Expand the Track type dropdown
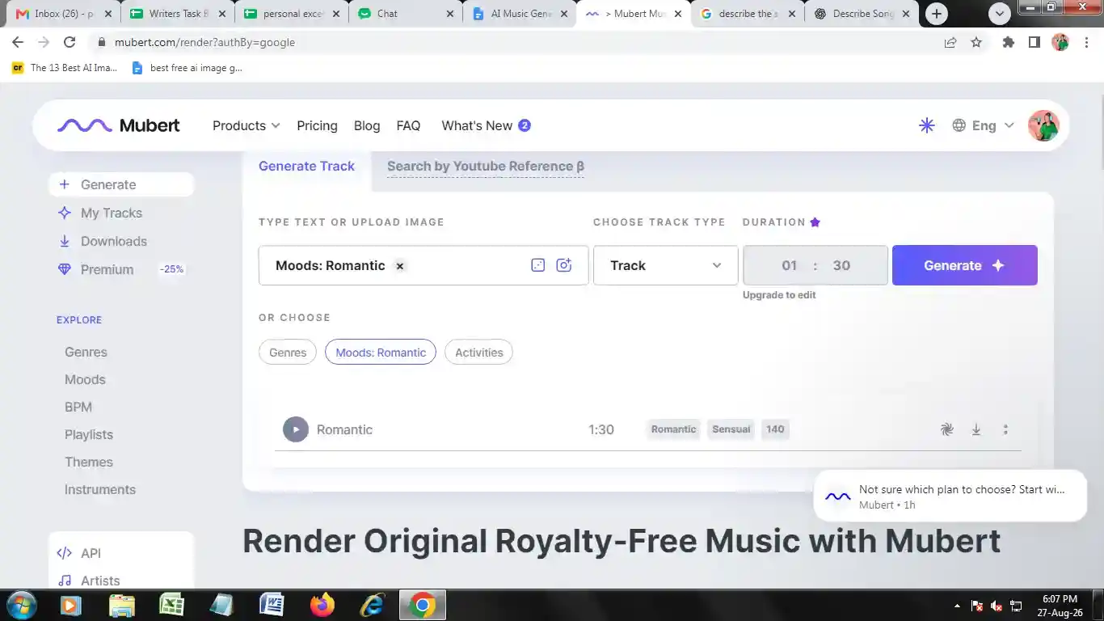Image resolution: width=1104 pixels, height=621 pixels. [666, 265]
